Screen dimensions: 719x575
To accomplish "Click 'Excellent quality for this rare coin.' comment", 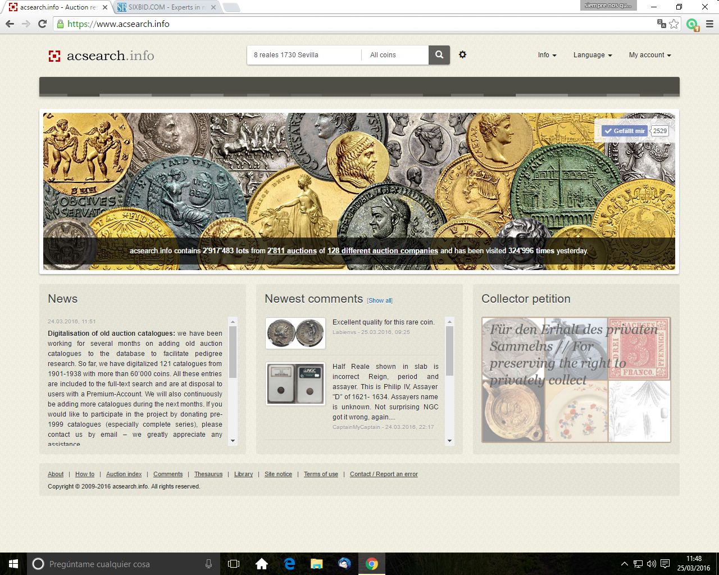I will pos(384,322).
